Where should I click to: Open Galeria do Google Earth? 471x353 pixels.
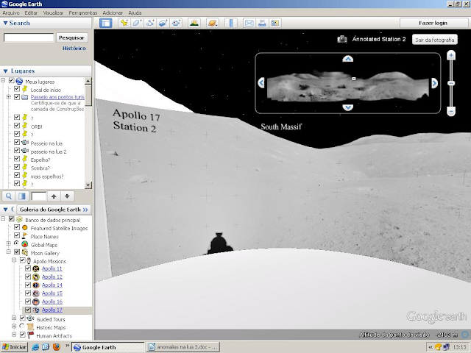pos(54,210)
